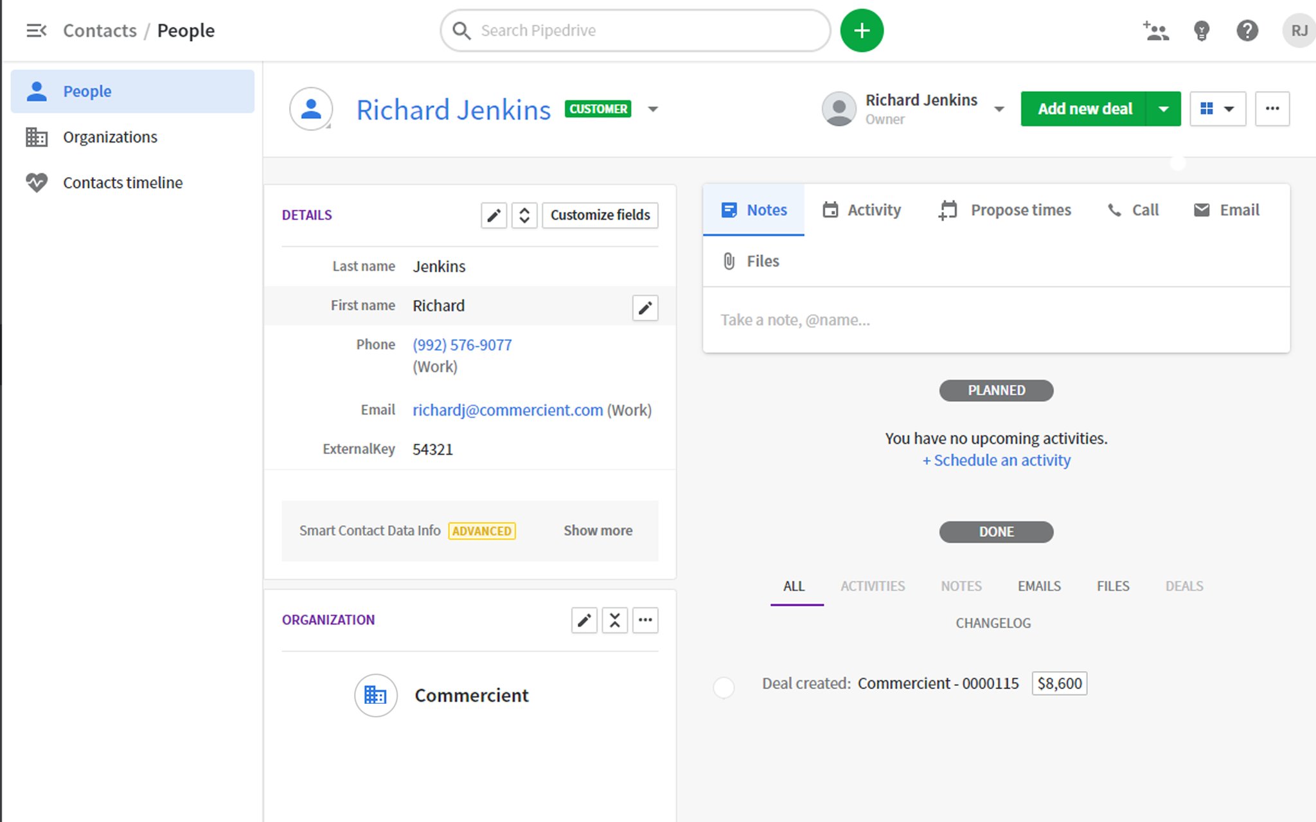Screen dimensions: 1316x822
Task: Click the green quick-add button
Action: tap(861, 30)
